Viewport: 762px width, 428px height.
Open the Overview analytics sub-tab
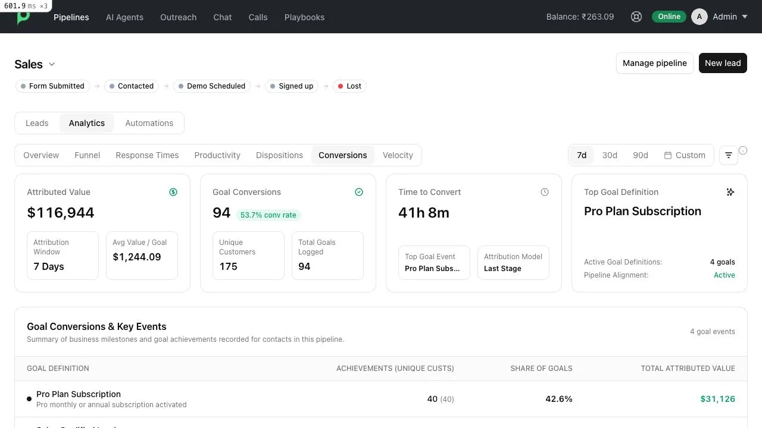click(41, 155)
